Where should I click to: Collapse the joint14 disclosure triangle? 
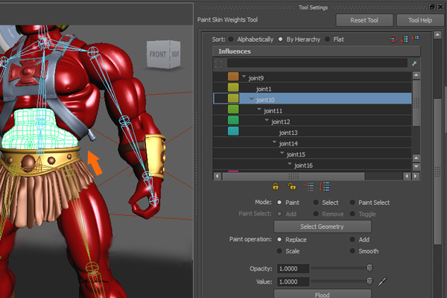pos(273,143)
